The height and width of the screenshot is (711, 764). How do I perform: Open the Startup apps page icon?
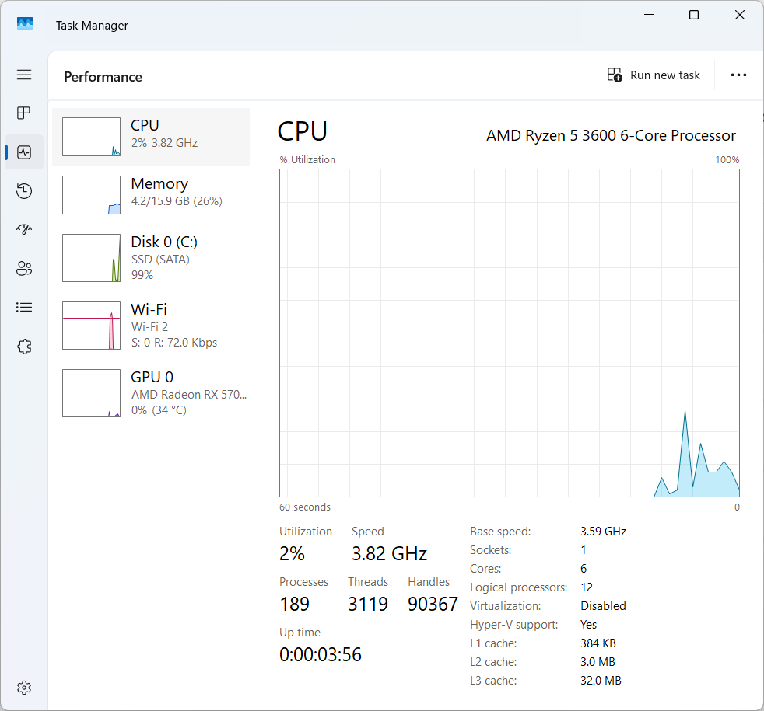(x=24, y=230)
